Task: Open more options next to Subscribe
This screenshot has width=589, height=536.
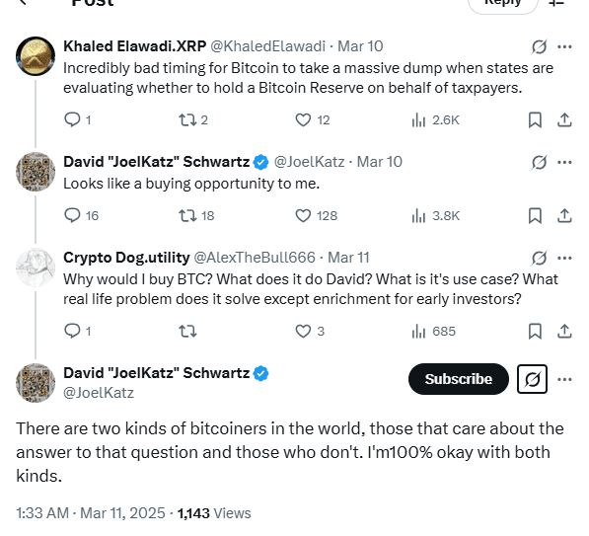Action: point(564,379)
